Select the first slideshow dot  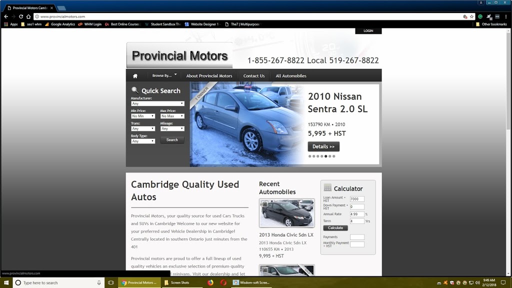(310, 156)
